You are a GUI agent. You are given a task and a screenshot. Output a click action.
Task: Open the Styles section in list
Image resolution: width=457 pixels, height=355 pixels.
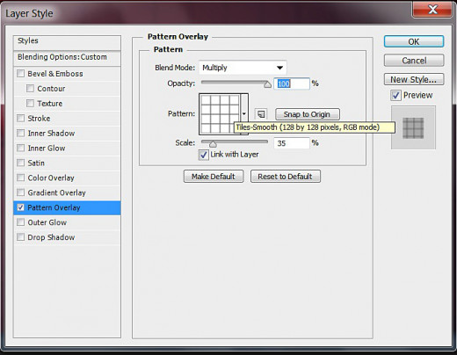pyautogui.click(x=67, y=41)
